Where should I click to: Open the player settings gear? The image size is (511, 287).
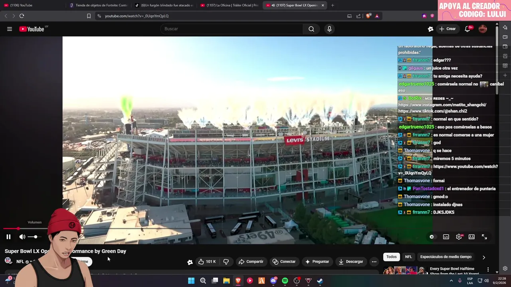point(459,237)
